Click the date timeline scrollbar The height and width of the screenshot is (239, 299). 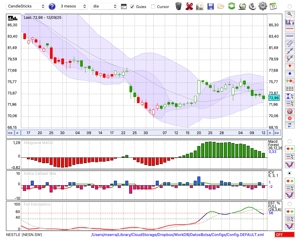click(x=144, y=133)
